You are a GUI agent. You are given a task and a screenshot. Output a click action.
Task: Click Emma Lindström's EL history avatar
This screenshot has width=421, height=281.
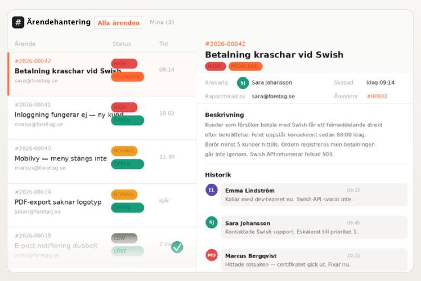[x=212, y=190]
